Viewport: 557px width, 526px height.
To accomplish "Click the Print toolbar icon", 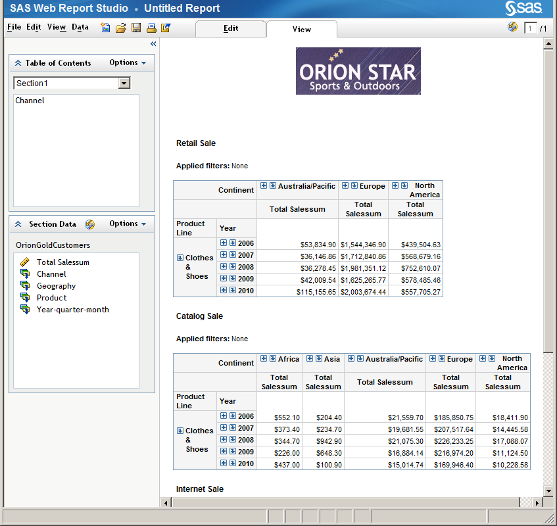I will point(151,28).
